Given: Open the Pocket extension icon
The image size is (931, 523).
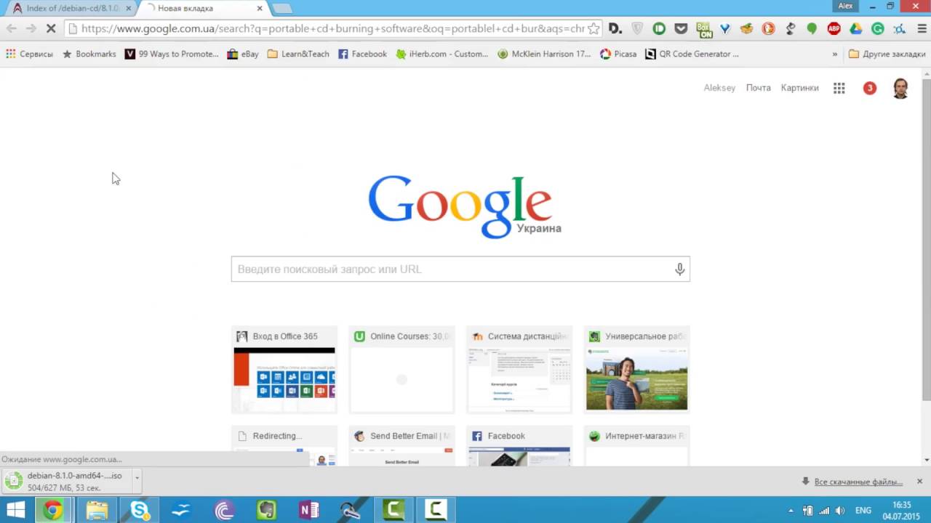Looking at the screenshot, I should [x=681, y=29].
